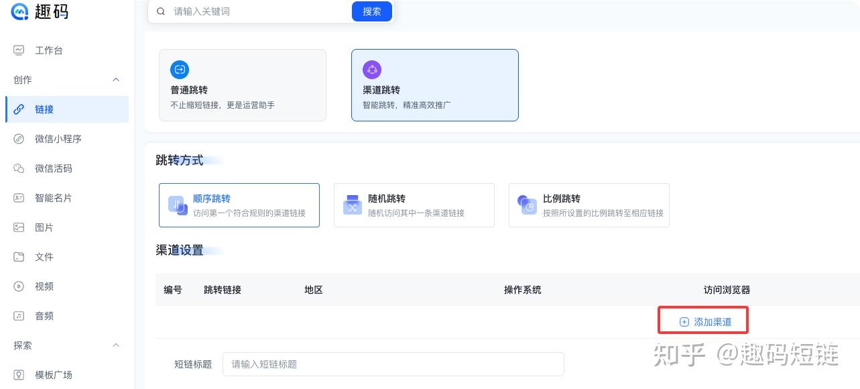Collapse the 探索 sidebar group

point(116,345)
